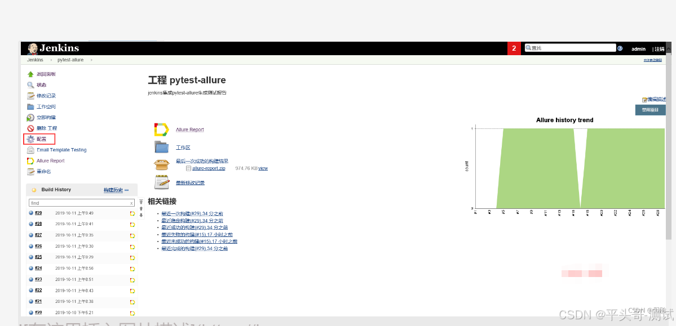Open build #26 number link
The height and width of the screenshot is (326, 676).
pos(38,246)
